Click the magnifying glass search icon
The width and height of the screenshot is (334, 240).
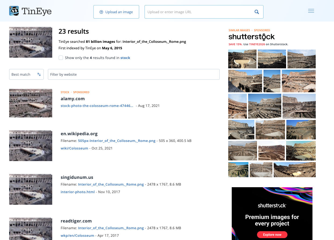(x=256, y=12)
